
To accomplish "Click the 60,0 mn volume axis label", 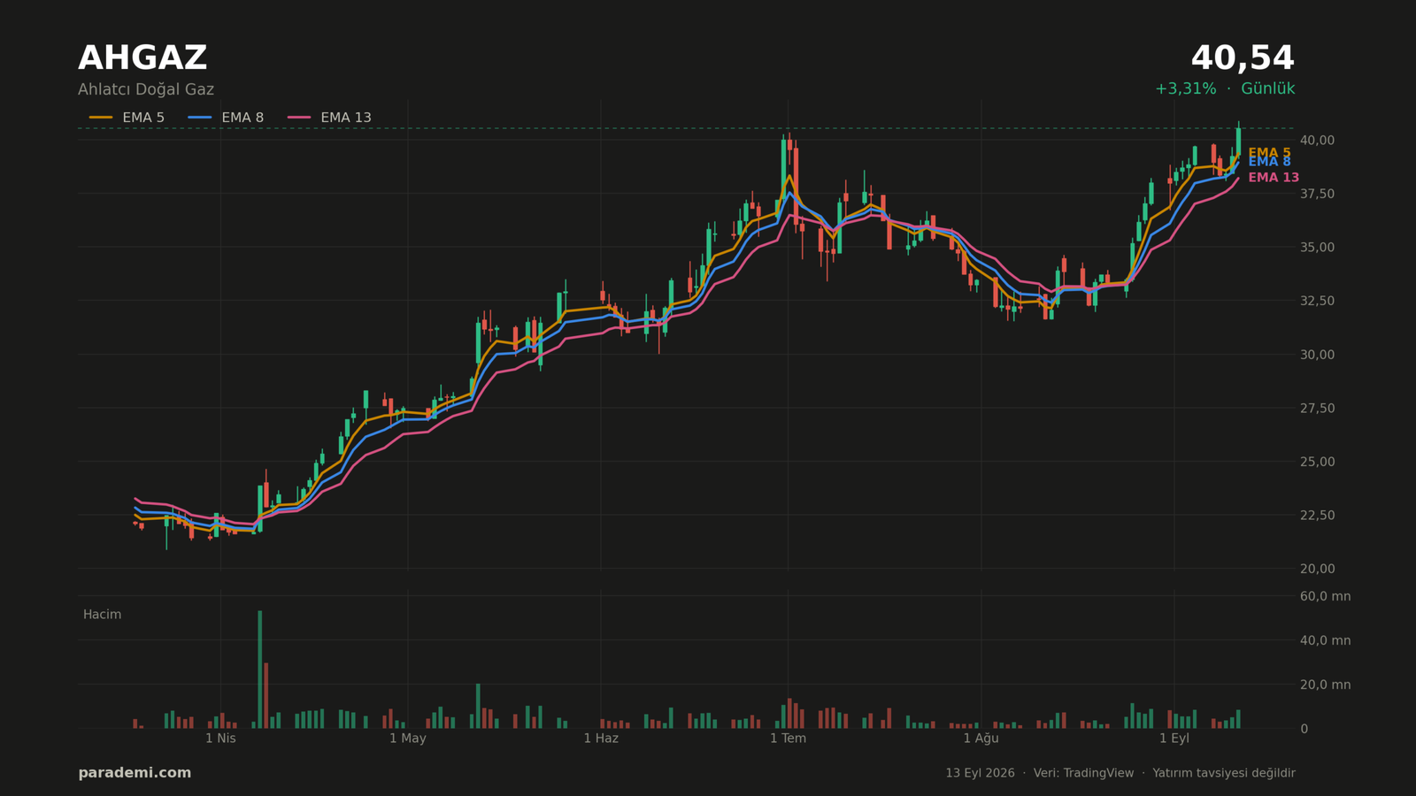I will [x=1325, y=596].
